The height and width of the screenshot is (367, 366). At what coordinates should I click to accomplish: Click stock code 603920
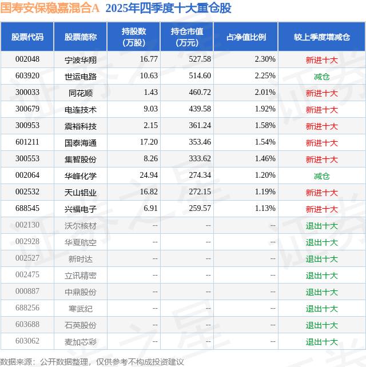(27, 76)
